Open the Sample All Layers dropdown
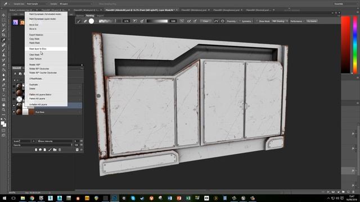The height and width of the screenshot is (202, 360). coord(76,4)
